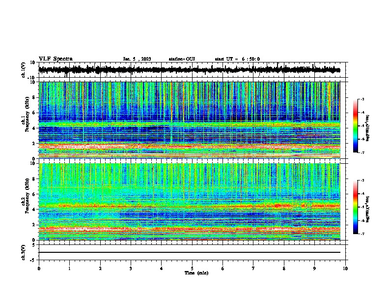Click time axis tick label "2"
Viewport: 389px width, 301px height.
[100, 269]
